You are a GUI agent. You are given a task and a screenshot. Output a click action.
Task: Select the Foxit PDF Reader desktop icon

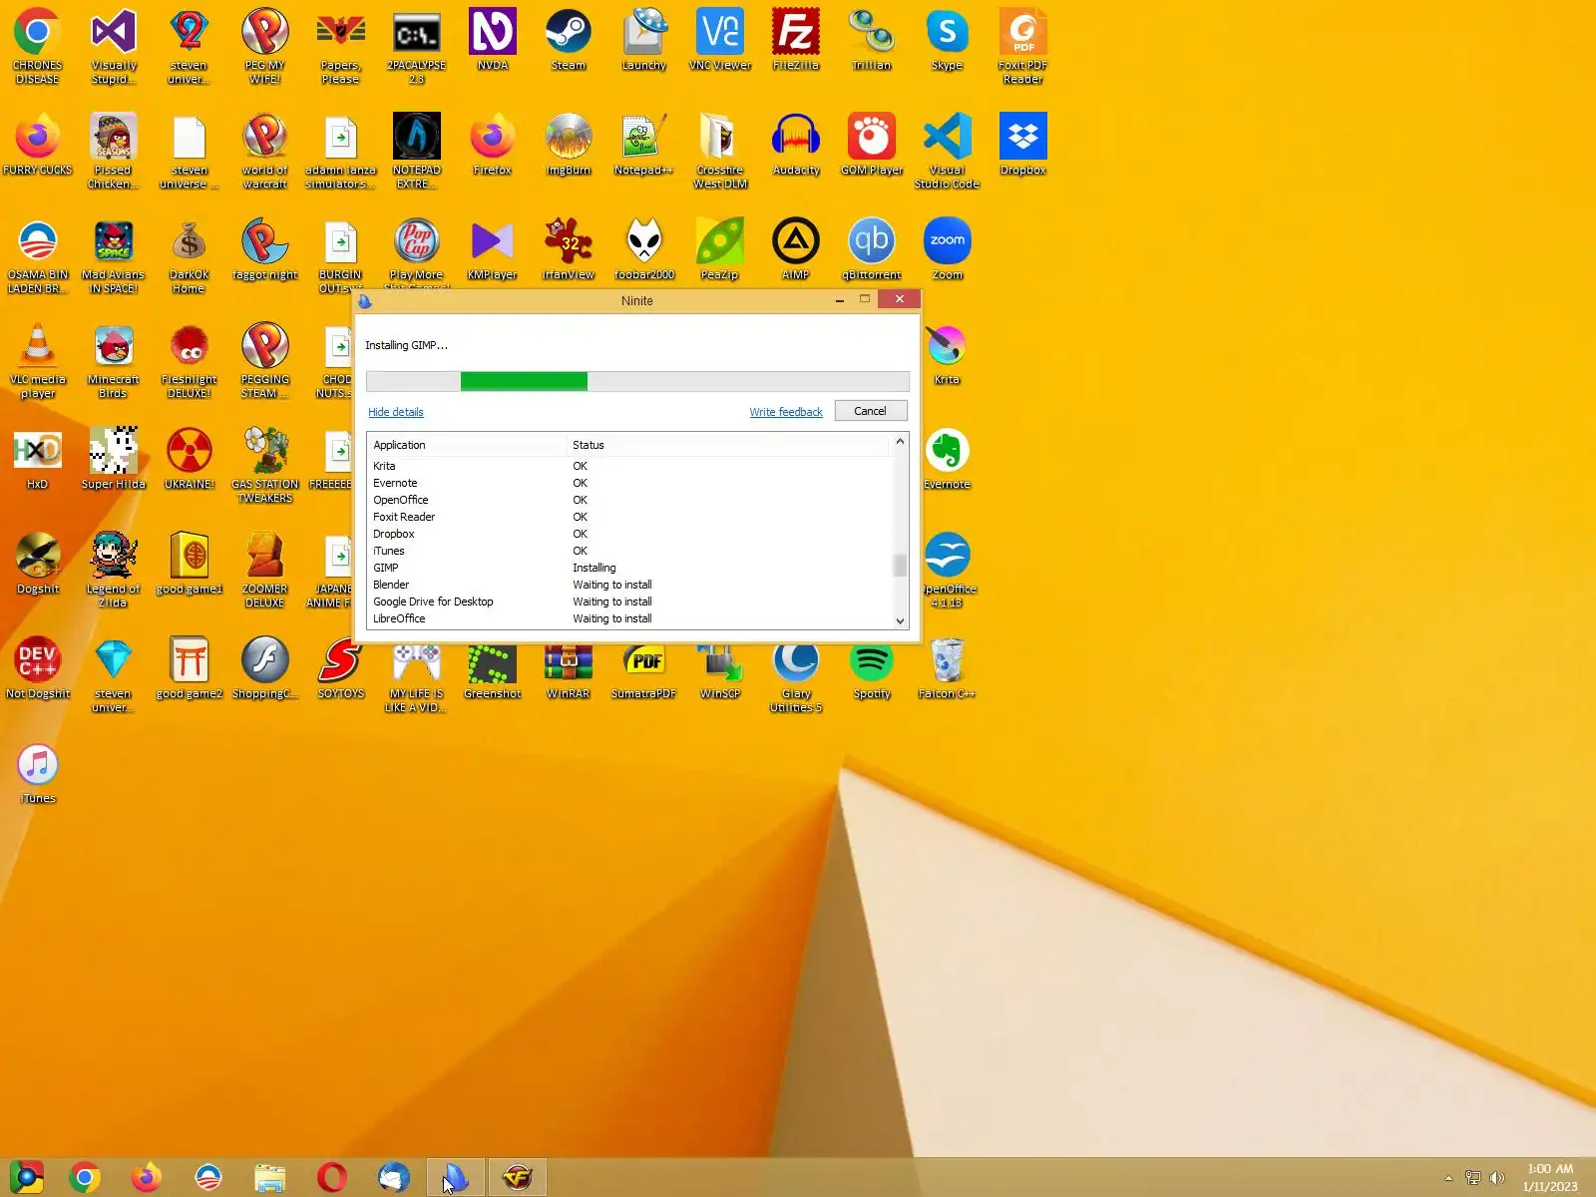point(1023,46)
